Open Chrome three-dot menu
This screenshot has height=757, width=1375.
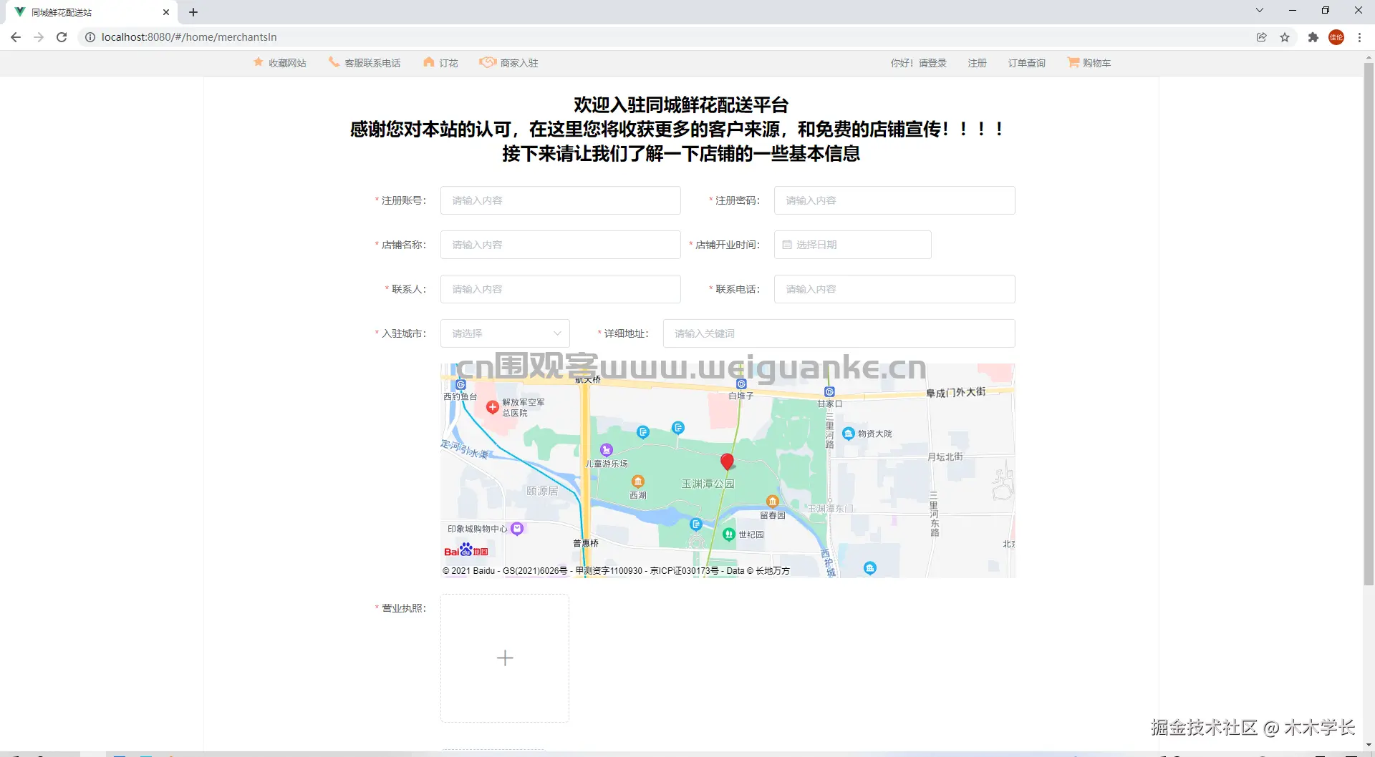pyautogui.click(x=1359, y=37)
